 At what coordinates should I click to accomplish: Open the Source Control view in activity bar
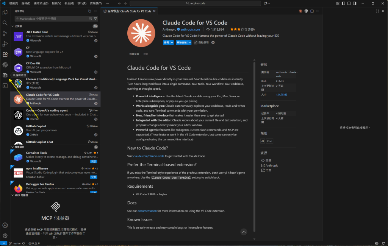coord(5,33)
